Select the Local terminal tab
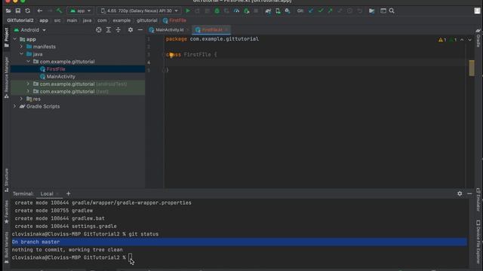 (x=47, y=193)
